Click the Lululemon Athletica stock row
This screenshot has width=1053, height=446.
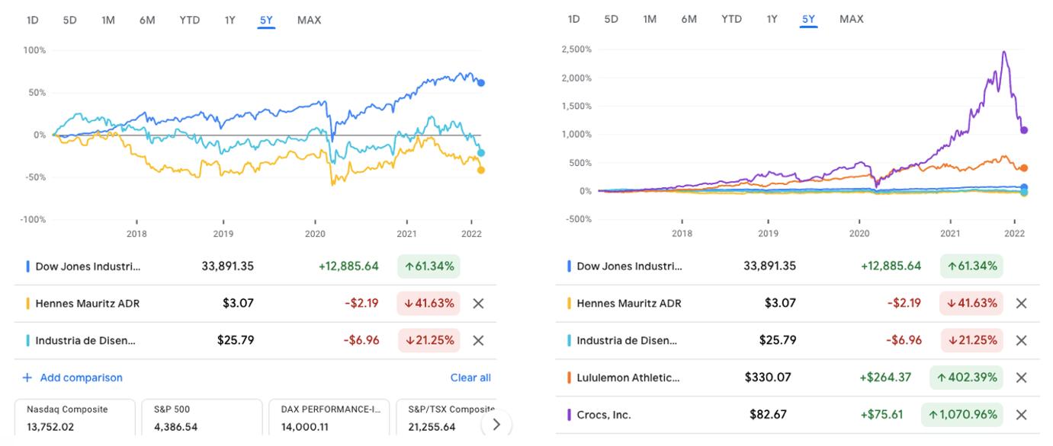click(x=762, y=378)
